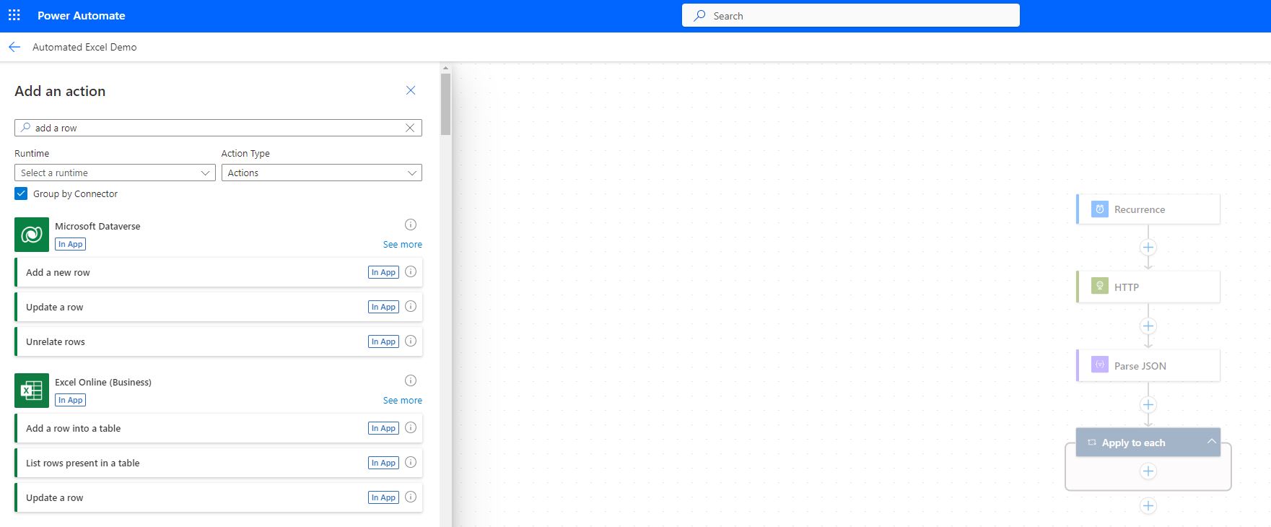Click the 'add a row' action search field
Image resolution: width=1271 pixels, height=527 pixels.
click(x=218, y=128)
